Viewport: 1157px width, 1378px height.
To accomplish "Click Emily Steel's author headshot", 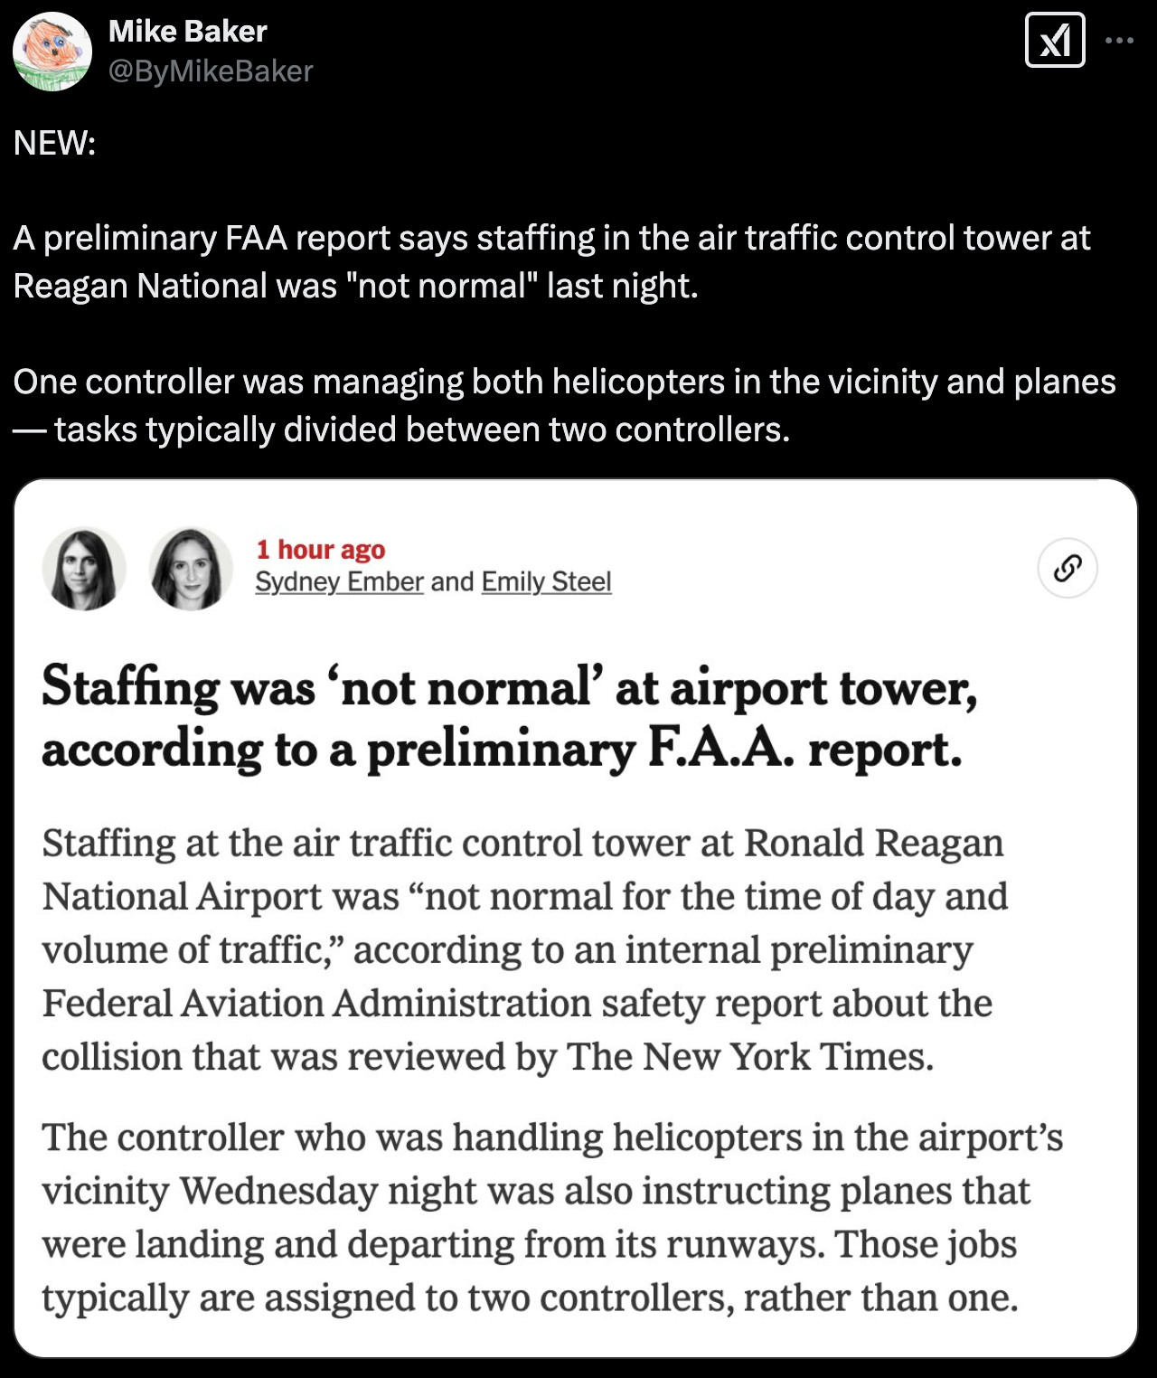I will (191, 569).
